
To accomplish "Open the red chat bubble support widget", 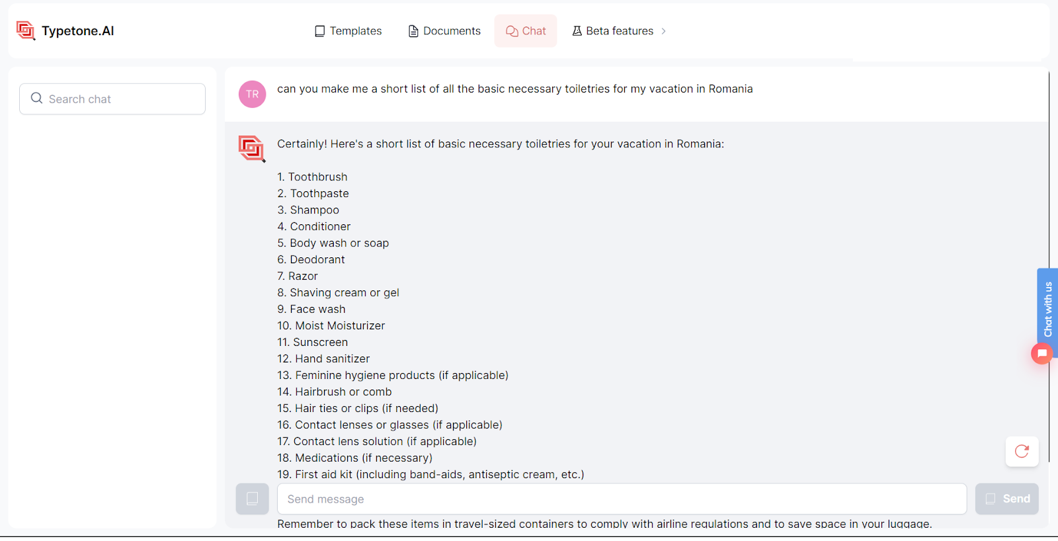I will pos(1041,354).
